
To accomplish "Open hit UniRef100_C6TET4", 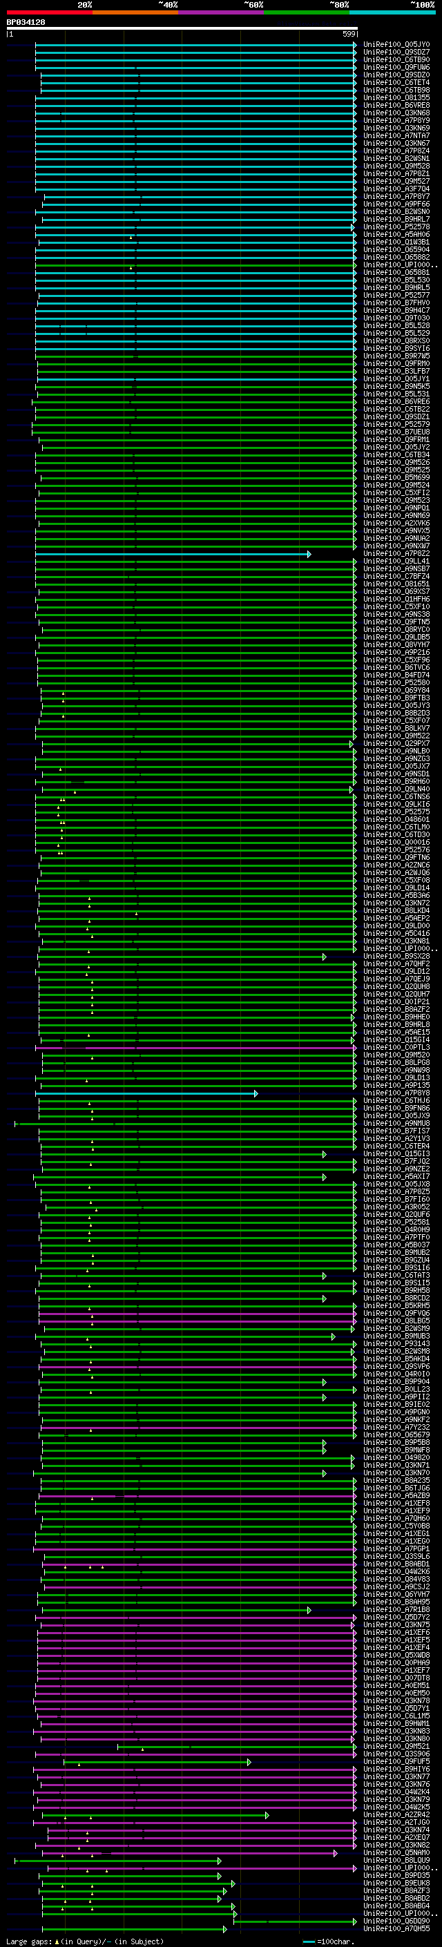I will (396, 82).
